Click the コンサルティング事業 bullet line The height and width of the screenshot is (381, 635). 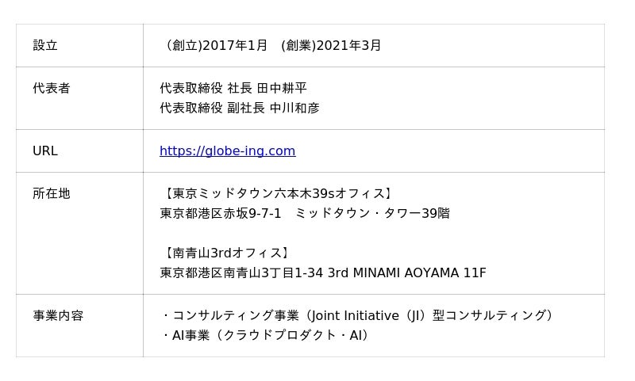pyautogui.click(x=359, y=316)
